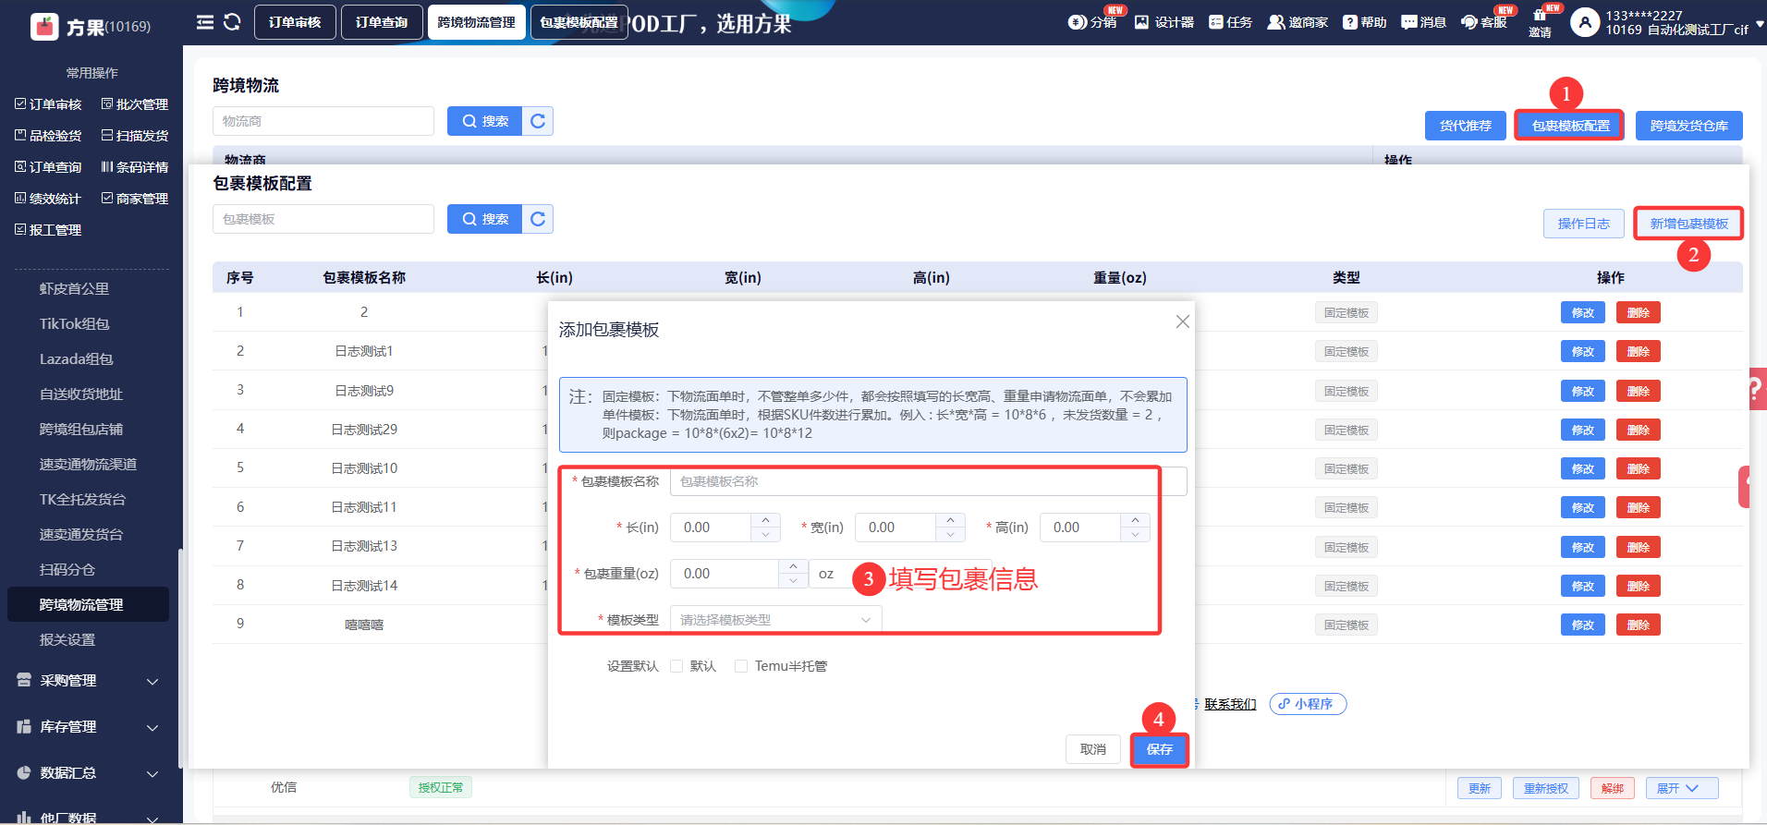
Task: Open 品检验货 from sidebar shortcuts
Action: click(48, 136)
